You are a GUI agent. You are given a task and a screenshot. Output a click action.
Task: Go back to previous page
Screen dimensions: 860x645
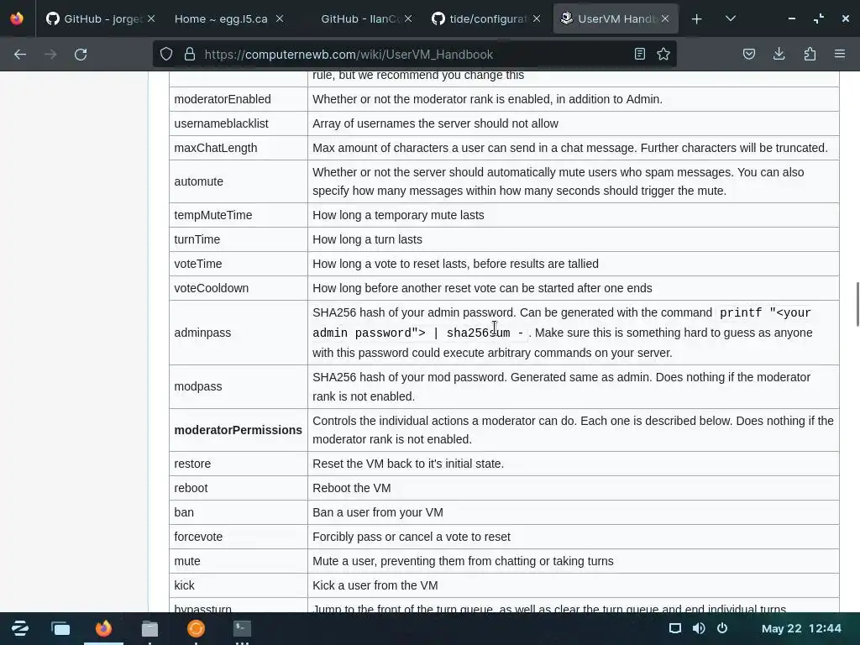(x=20, y=55)
